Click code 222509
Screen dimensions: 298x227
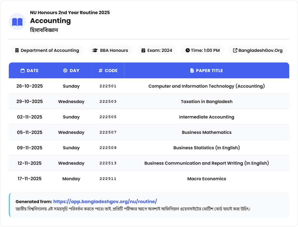[108, 148]
